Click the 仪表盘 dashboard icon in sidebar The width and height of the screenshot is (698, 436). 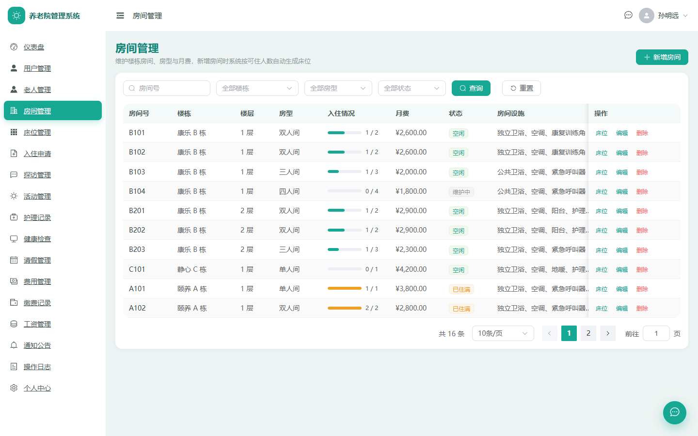tap(14, 47)
